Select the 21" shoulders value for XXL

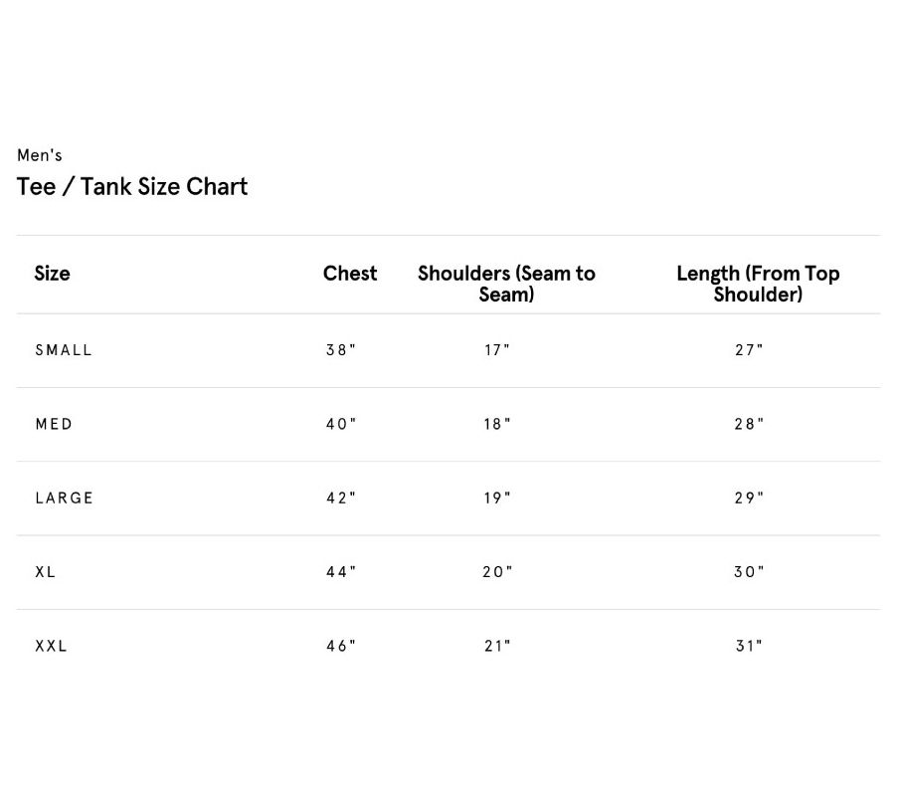tap(497, 646)
